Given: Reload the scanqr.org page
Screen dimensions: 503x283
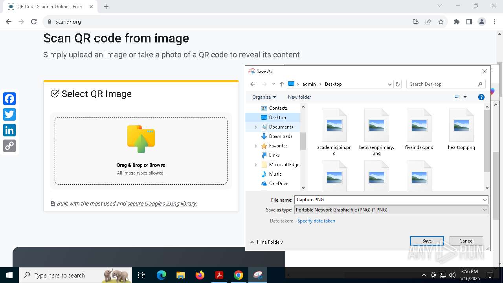Looking at the screenshot, I should click(34, 22).
